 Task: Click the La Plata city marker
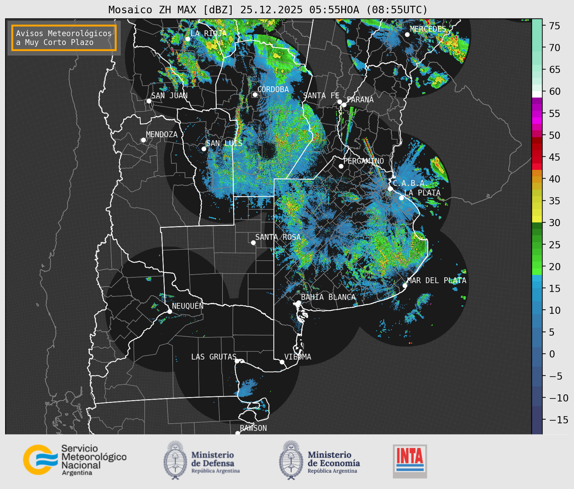click(401, 198)
